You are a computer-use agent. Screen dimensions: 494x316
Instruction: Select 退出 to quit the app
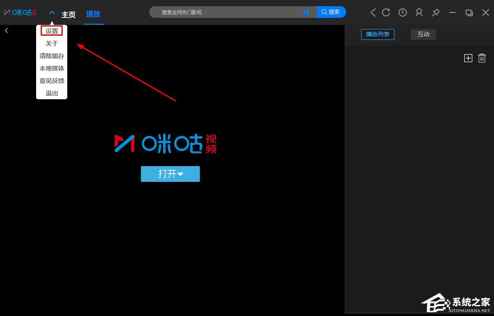tap(51, 93)
